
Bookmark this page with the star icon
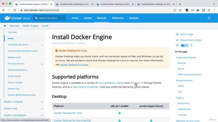tap(180, 10)
